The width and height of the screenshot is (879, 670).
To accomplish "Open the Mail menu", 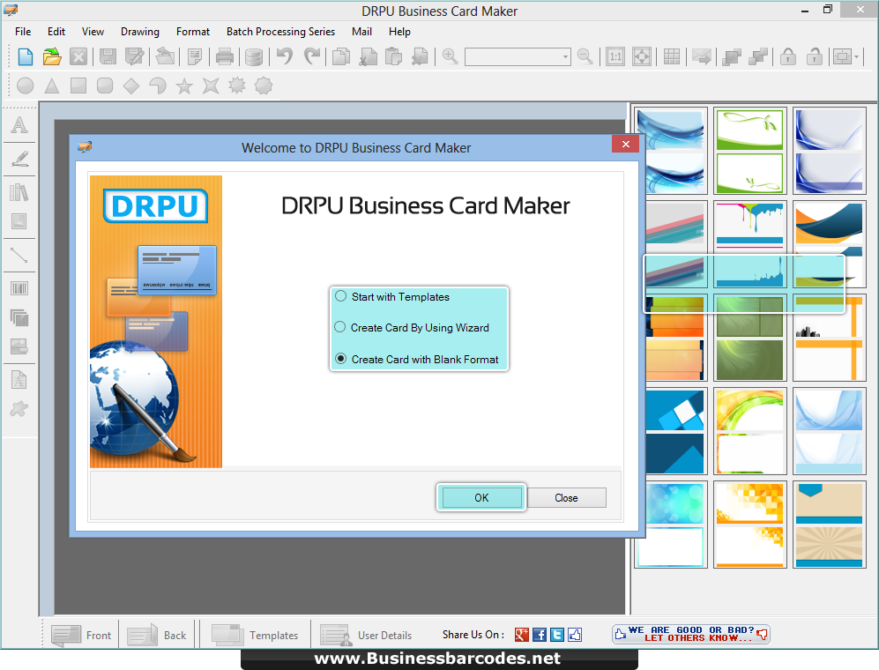I will point(361,32).
